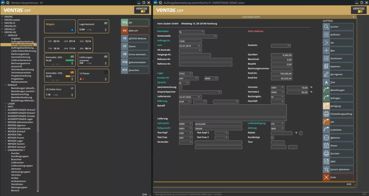Click the Fertigung button
This screenshot has width=369, height=196.
(x=338, y=106)
